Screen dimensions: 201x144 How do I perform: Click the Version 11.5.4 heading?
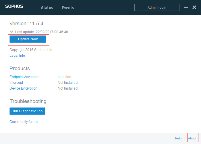click(x=26, y=24)
